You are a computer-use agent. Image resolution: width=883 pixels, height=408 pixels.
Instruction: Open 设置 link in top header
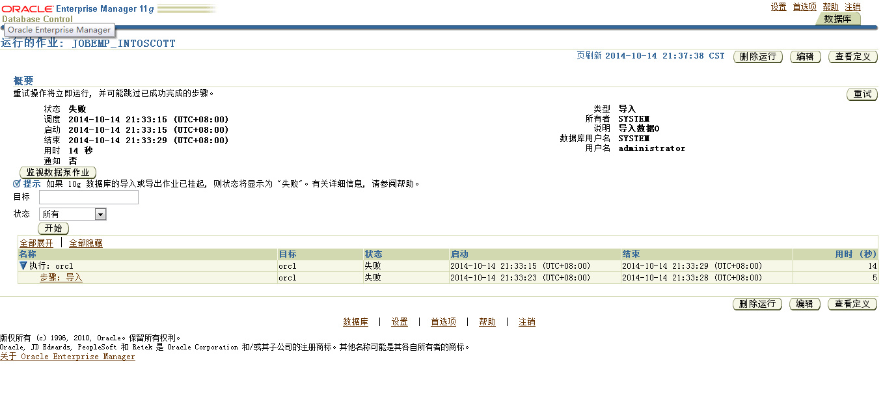click(x=779, y=7)
